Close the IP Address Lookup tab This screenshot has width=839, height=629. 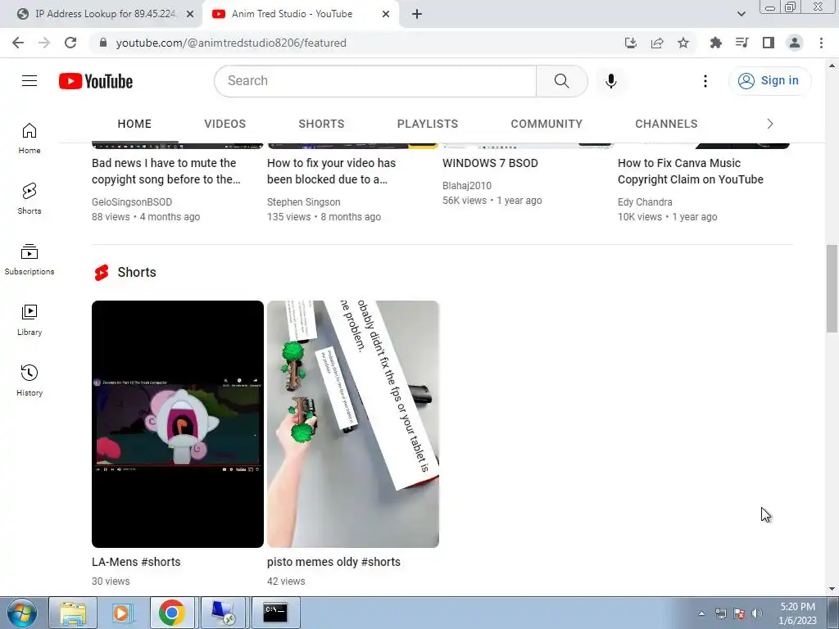coord(190,14)
